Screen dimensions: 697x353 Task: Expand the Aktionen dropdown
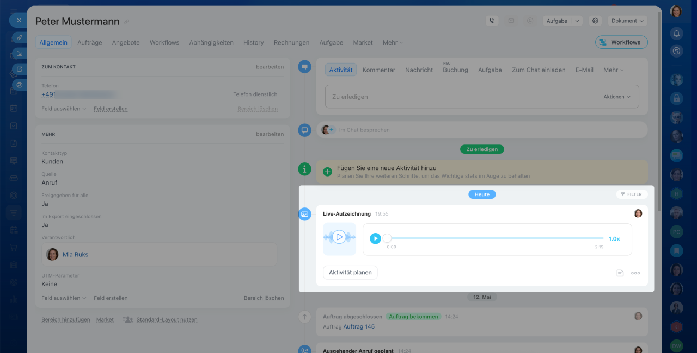point(617,97)
